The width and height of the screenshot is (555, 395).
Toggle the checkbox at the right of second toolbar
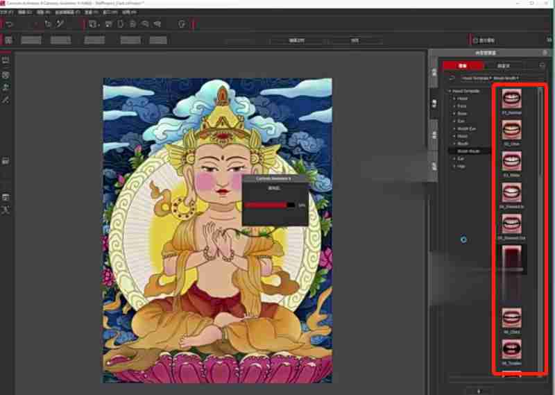475,40
